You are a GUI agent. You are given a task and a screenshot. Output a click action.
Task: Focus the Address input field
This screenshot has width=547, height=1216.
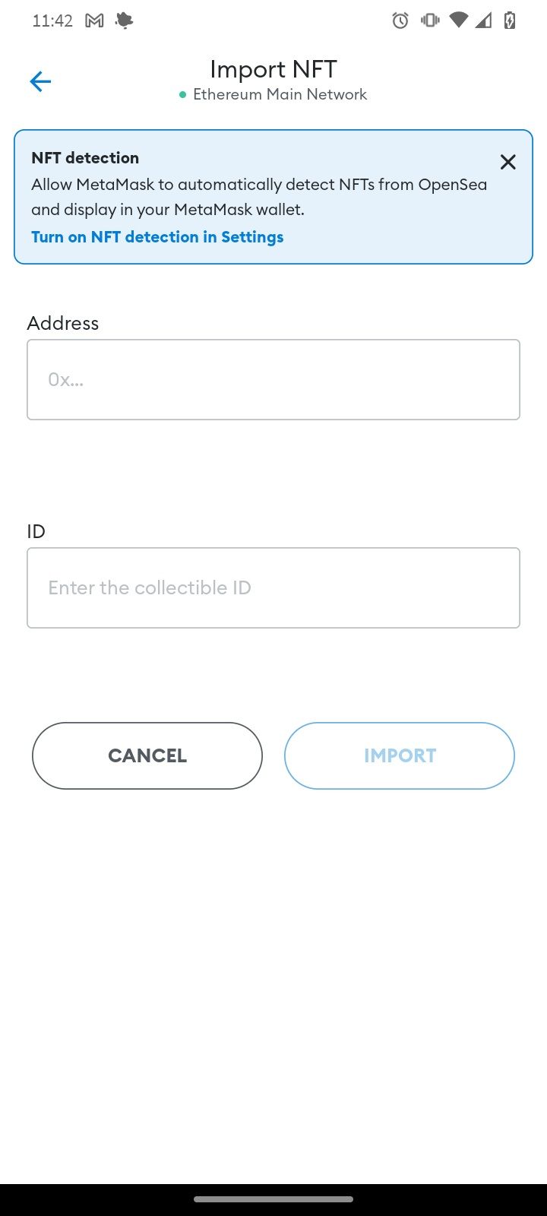[273, 379]
